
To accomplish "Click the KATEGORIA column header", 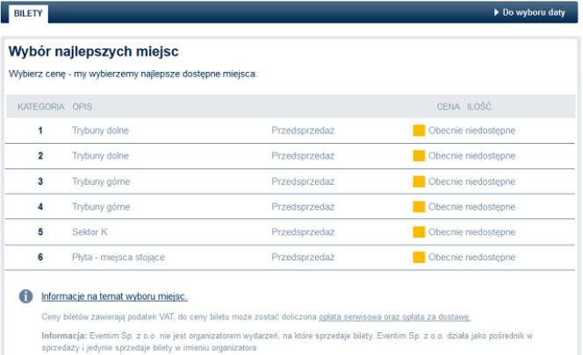I will pos(41,107).
